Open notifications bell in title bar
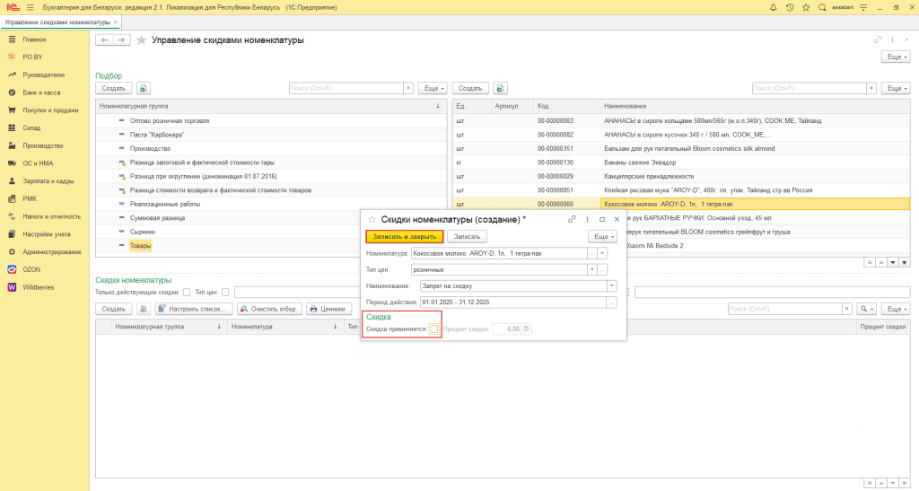919x491 pixels. [773, 7]
